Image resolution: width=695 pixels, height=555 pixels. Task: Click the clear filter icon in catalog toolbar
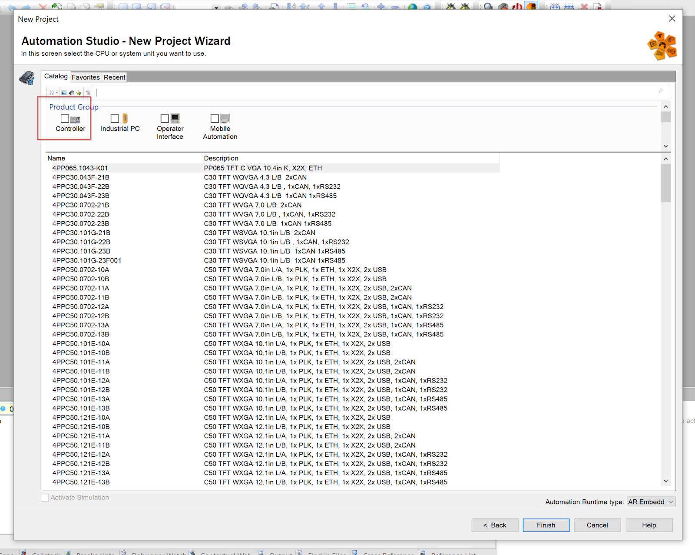88,93
